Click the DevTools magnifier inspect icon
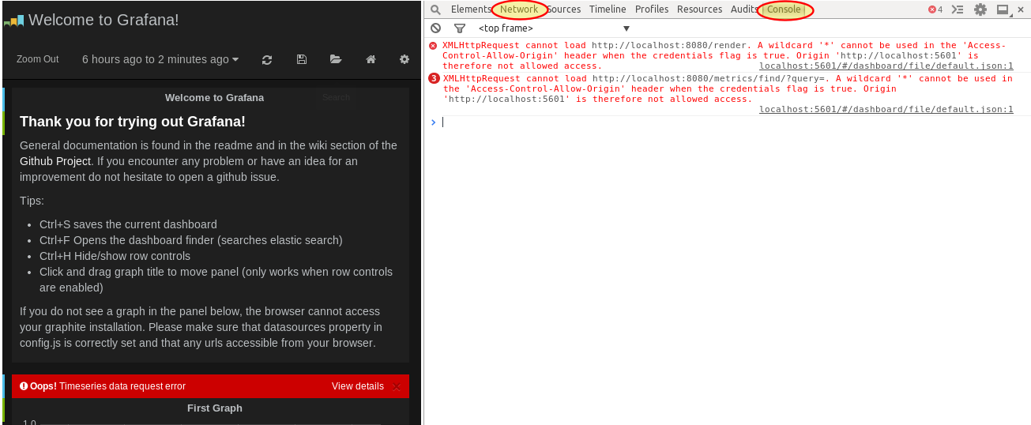The width and height of the screenshot is (1031, 425). coord(435,9)
